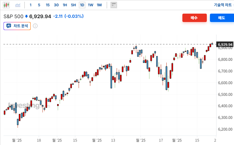Select the candlestick chart type icon
Screen dimensions: 234x145
(x=6, y=5)
